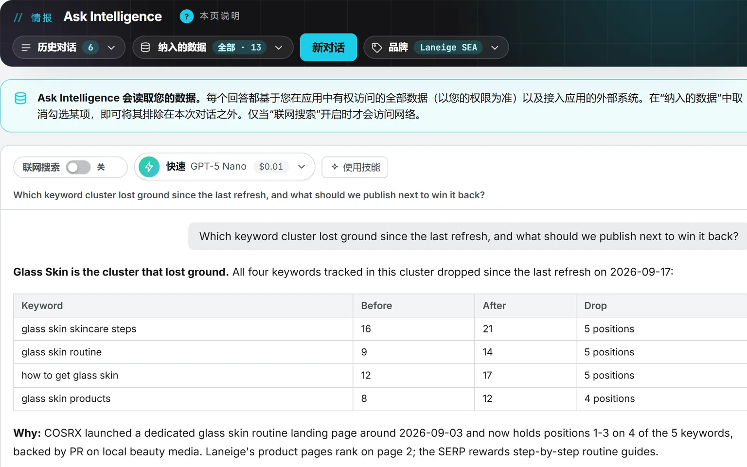Click the database icon beside 纳入的数据

(x=145, y=48)
